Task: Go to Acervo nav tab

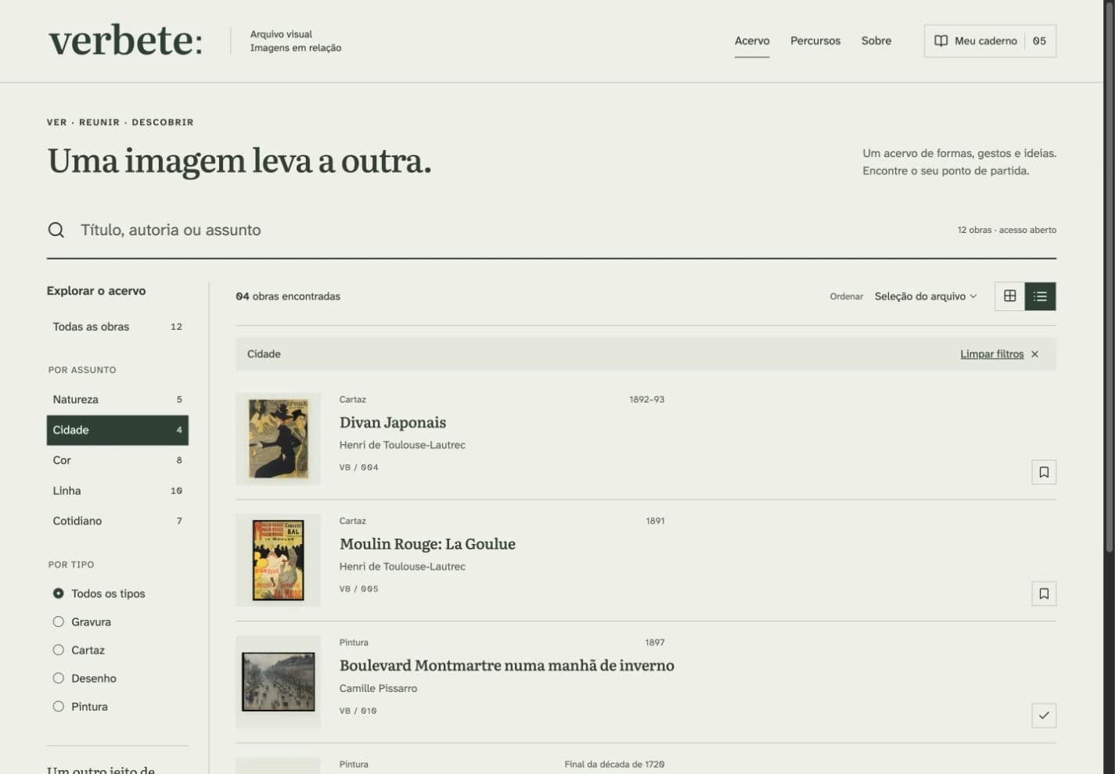Action: click(752, 41)
